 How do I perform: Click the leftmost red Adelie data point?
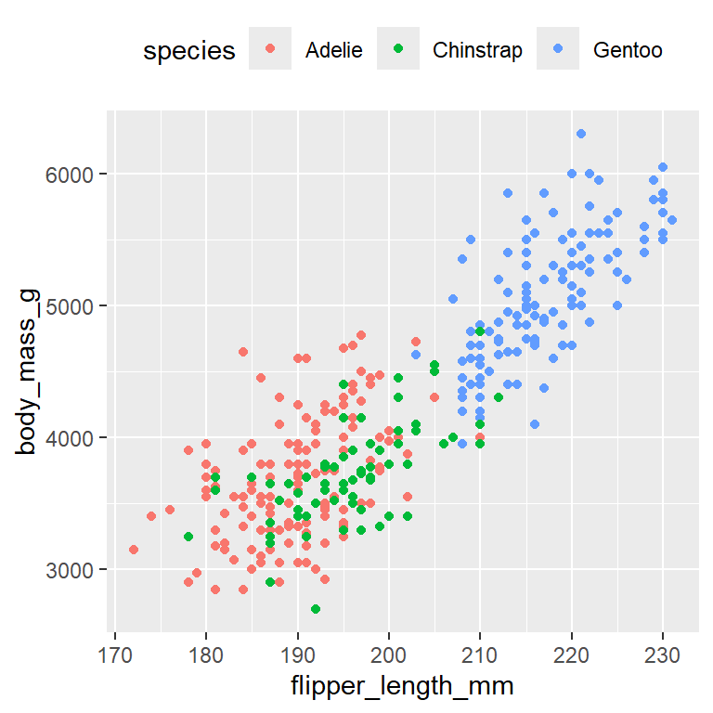point(133,550)
